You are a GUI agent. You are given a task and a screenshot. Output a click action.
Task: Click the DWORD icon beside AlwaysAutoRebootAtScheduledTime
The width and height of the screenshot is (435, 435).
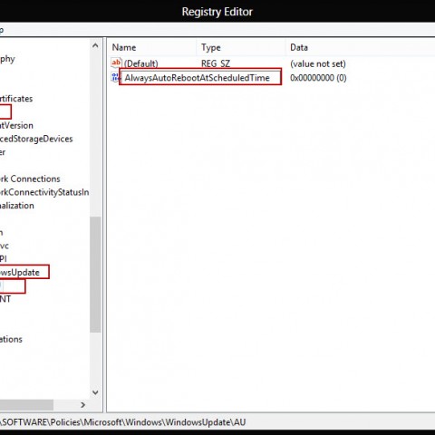point(115,78)
